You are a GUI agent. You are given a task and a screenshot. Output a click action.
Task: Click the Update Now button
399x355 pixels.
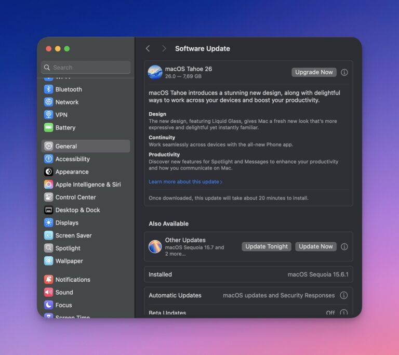(316, 247)
